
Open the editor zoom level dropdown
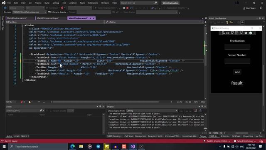point(11,102)
